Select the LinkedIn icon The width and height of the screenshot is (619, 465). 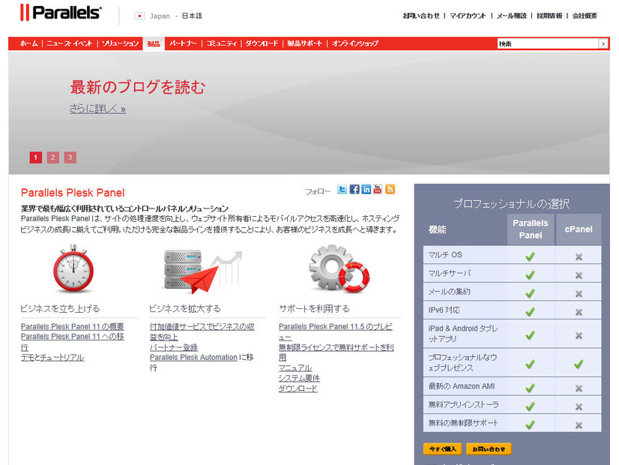pos(366,189)
